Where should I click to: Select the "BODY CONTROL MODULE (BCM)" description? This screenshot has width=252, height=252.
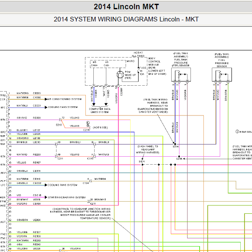(x=154, y=63)
